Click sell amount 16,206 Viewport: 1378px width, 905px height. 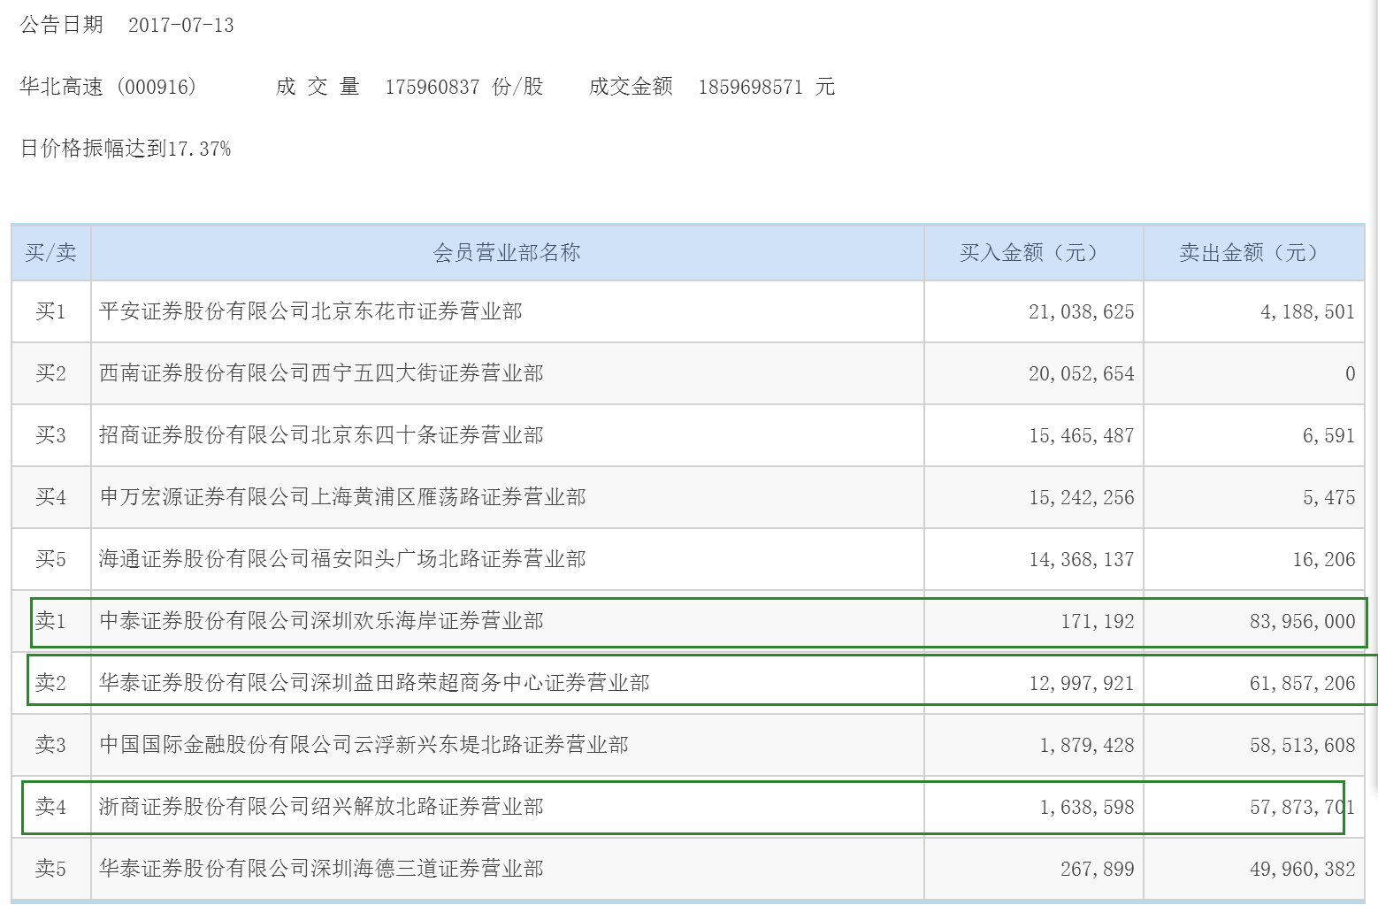click(1323, 559)
